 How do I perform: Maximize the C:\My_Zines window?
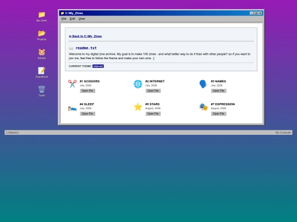[256, 13]
